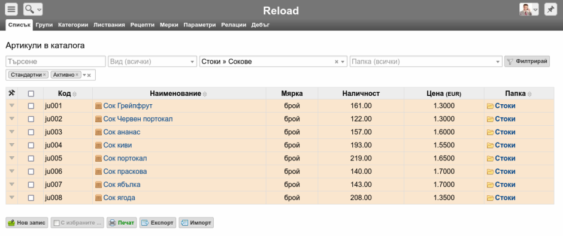
Task: Pin the page with pushpin icon
Action: point(550,10)
